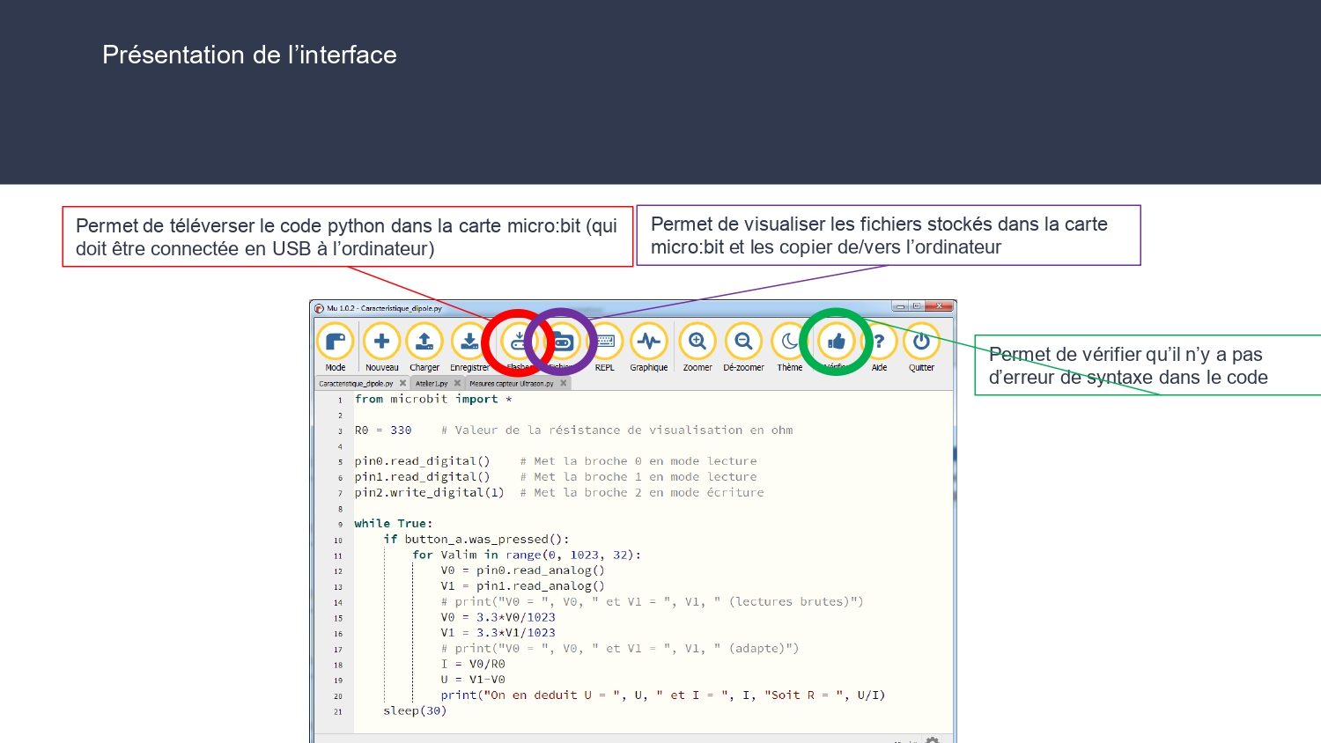Zoom in with the Zoomer icon
This screenshot has height=743, width=1321.
[697, 342]
